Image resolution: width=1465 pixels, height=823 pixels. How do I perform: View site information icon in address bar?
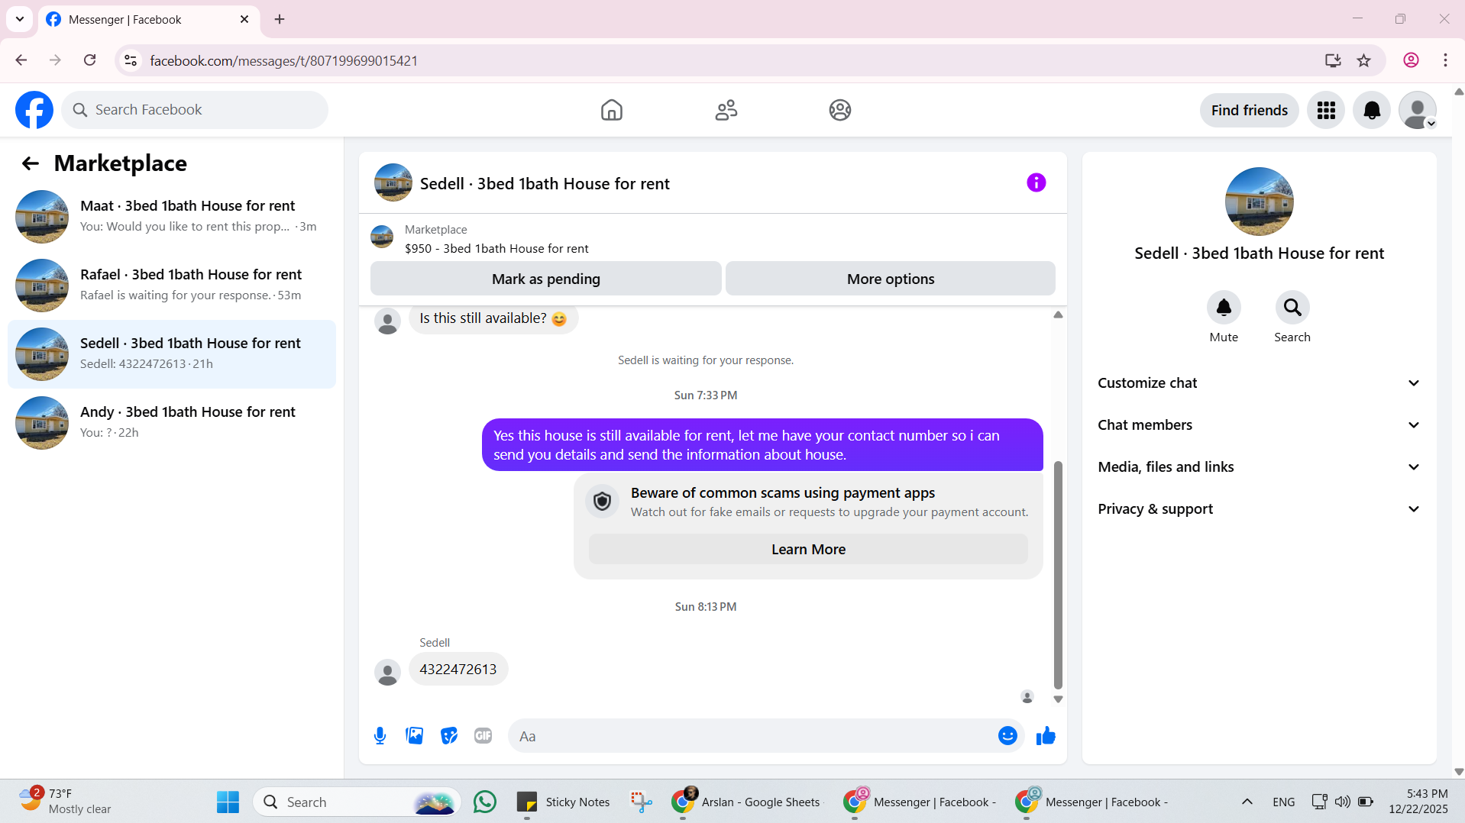pos(131,60)
